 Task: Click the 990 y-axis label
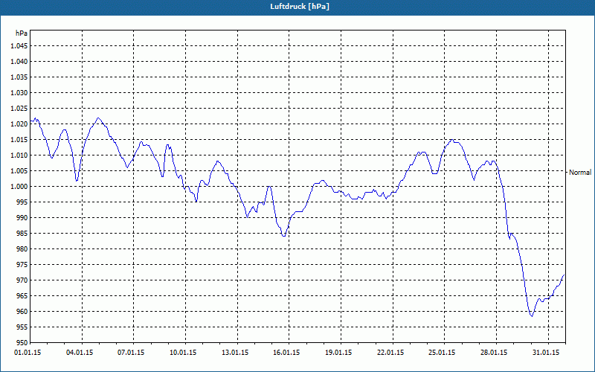(22, 217)
